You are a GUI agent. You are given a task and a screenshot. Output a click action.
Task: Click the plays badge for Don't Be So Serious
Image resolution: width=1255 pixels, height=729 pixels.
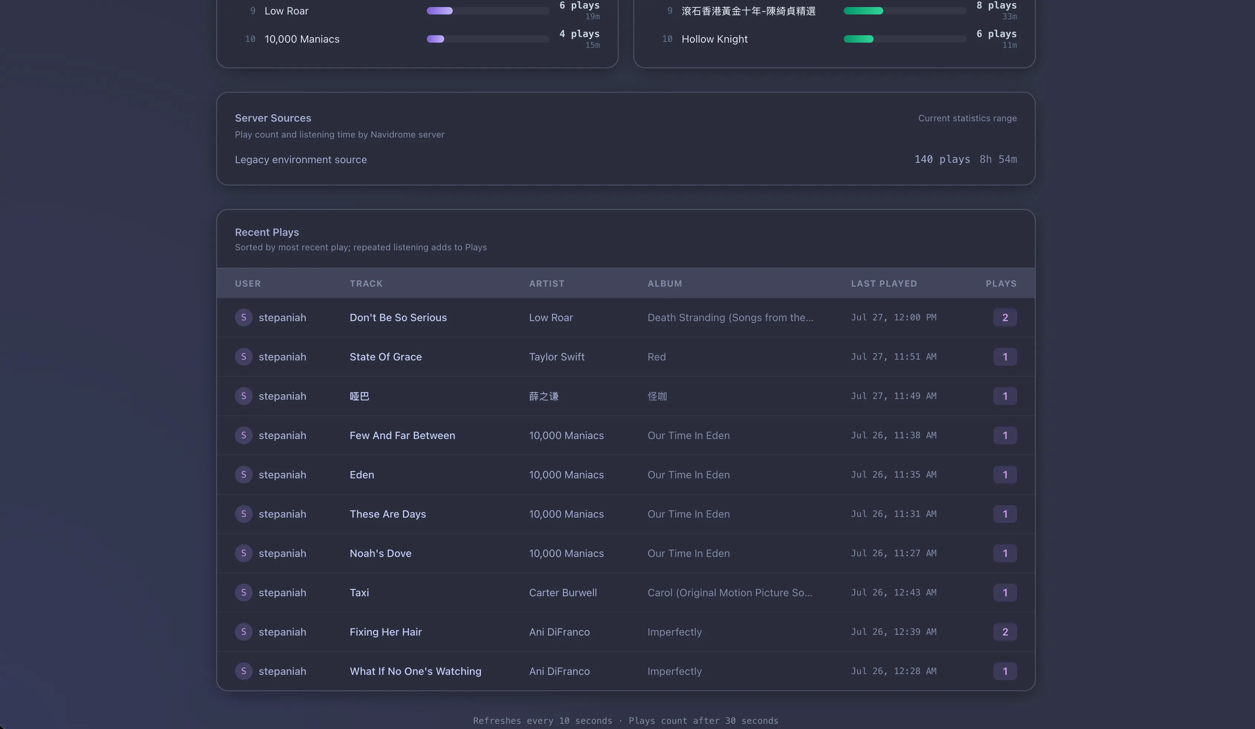1005,317
